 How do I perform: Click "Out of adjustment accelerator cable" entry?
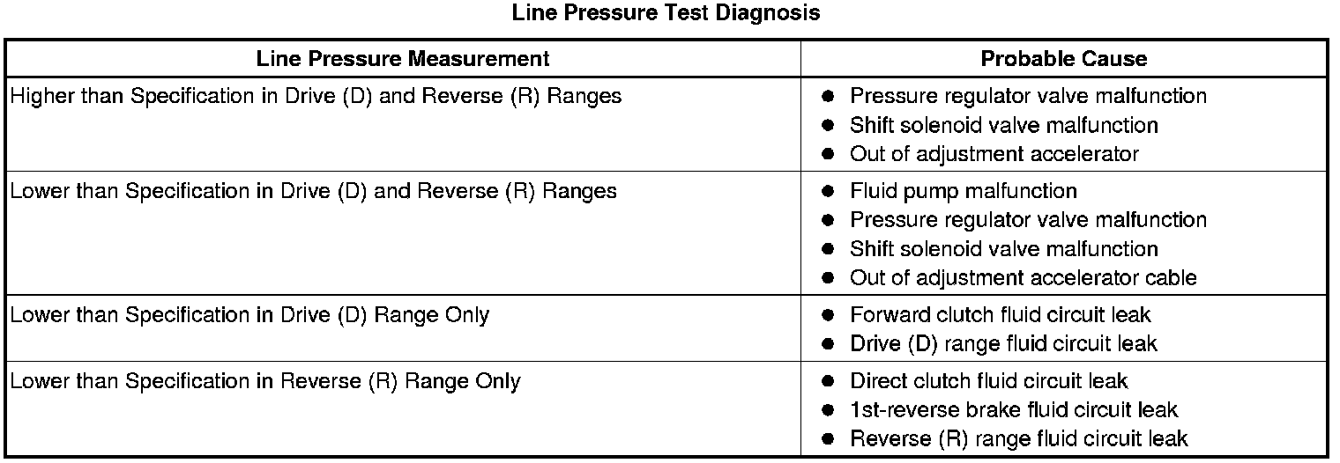1023,278
